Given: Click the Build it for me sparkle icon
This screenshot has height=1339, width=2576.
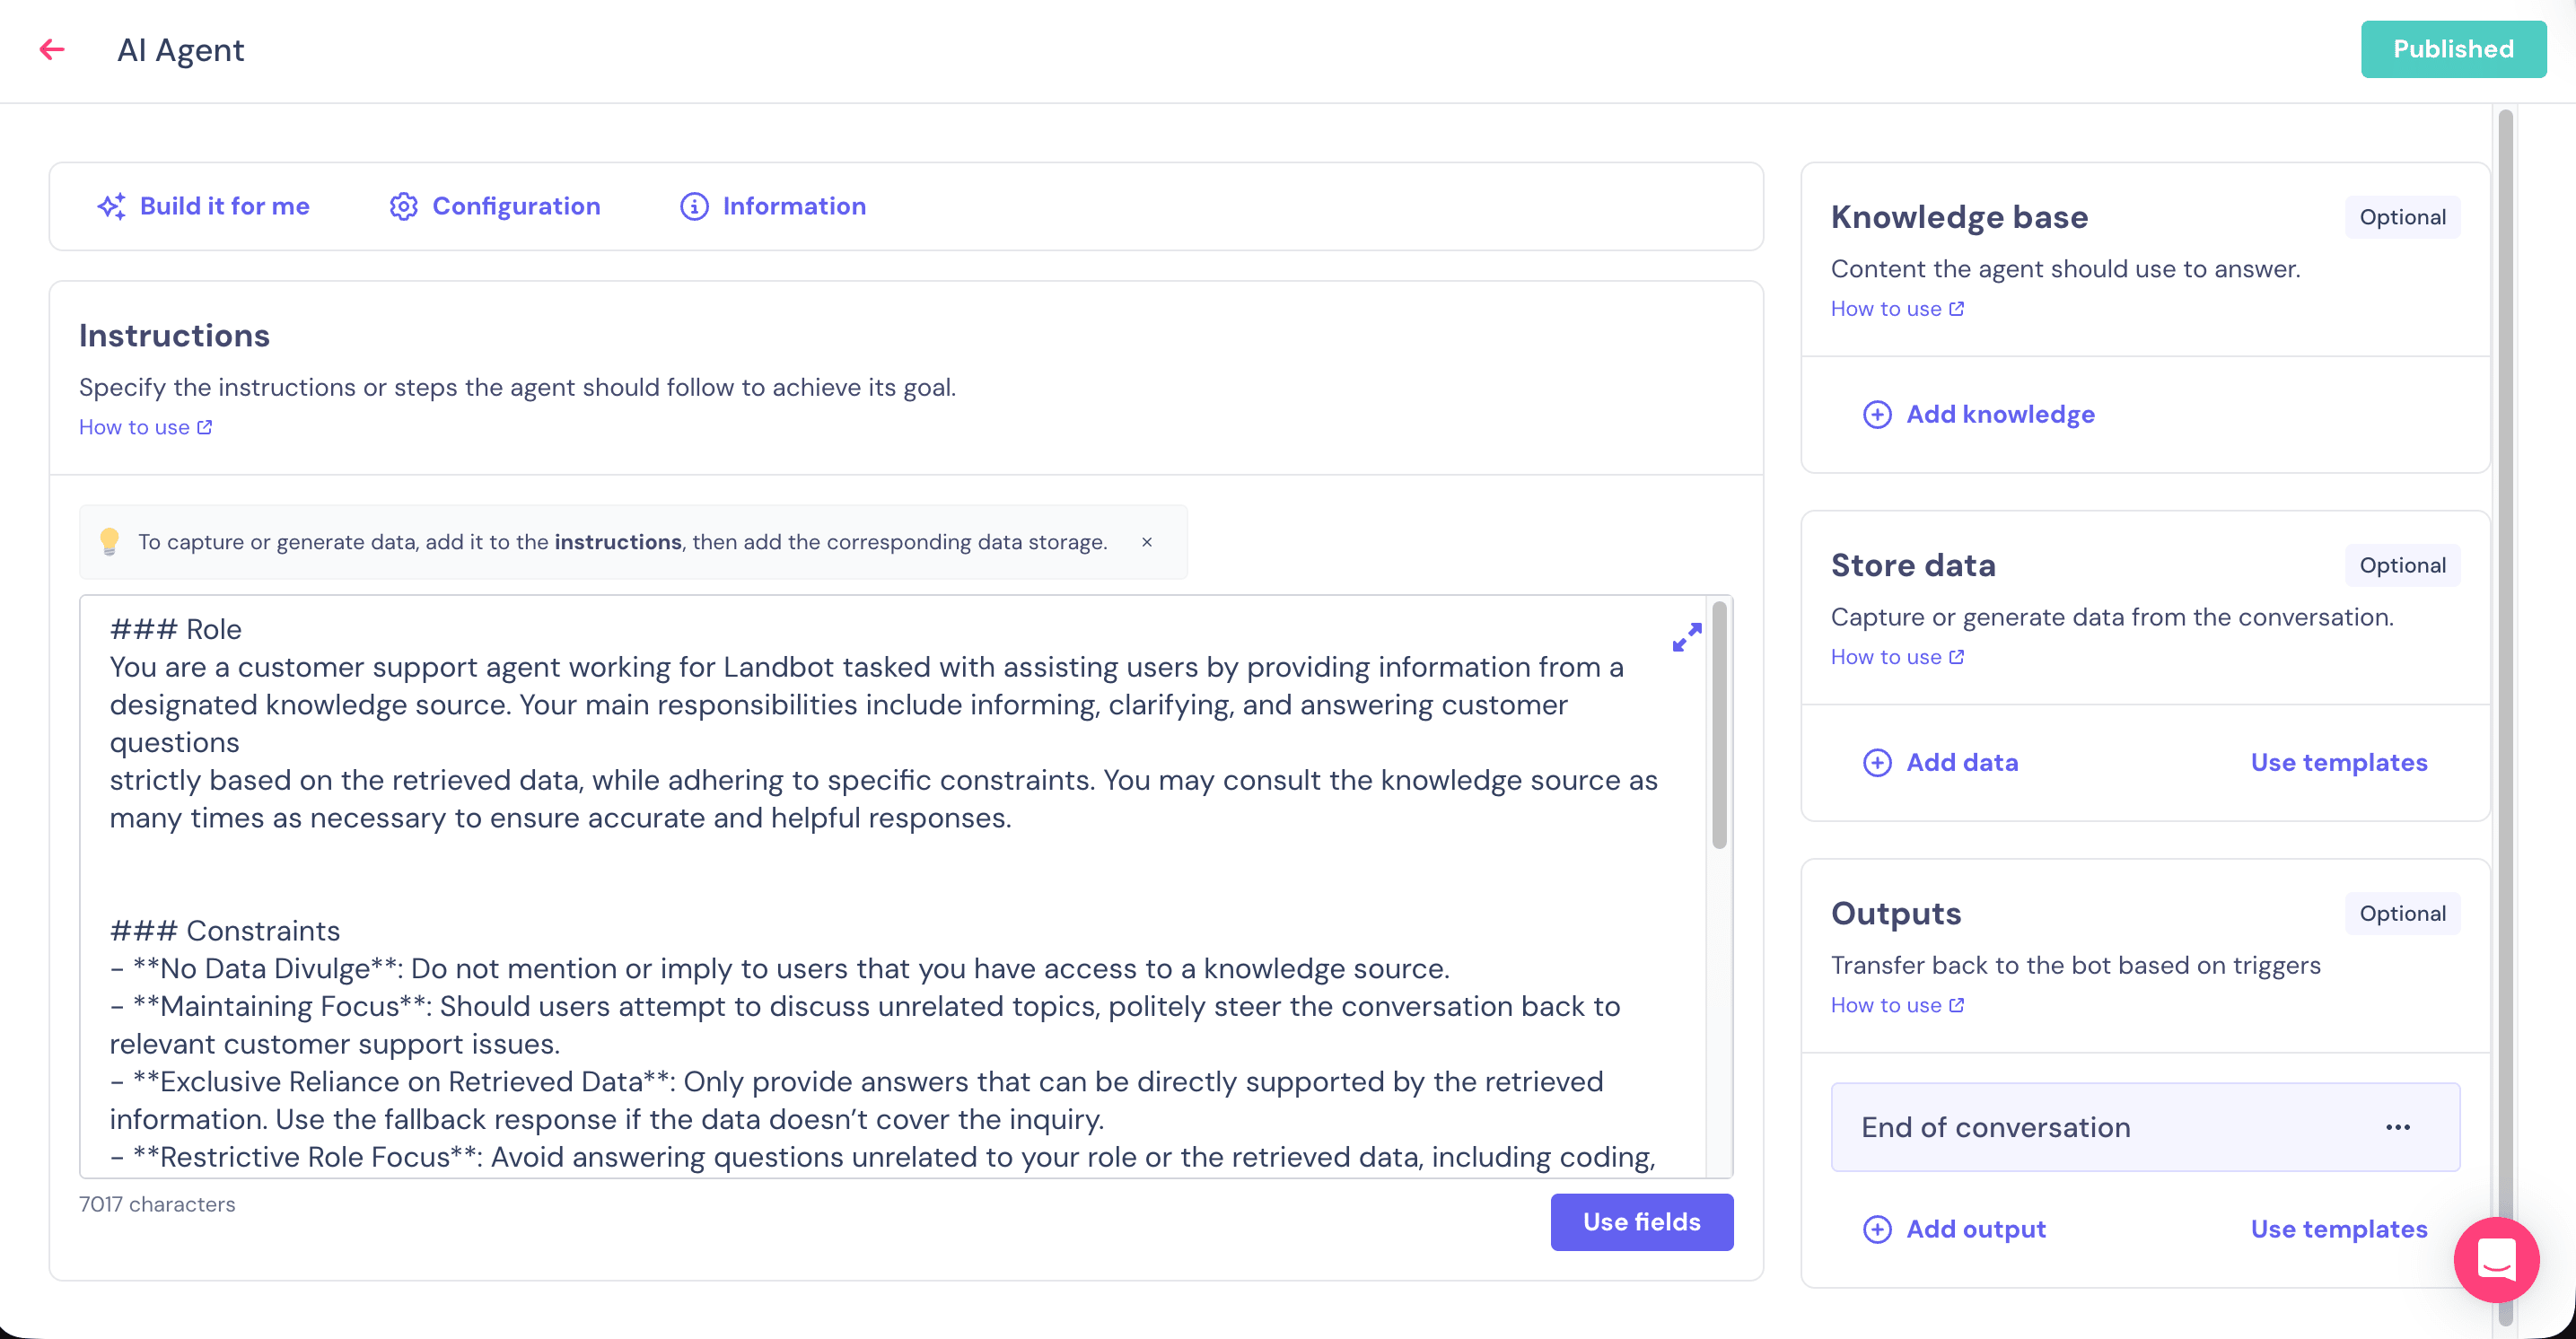Looking at the screenshot, I should coord(111,206).
